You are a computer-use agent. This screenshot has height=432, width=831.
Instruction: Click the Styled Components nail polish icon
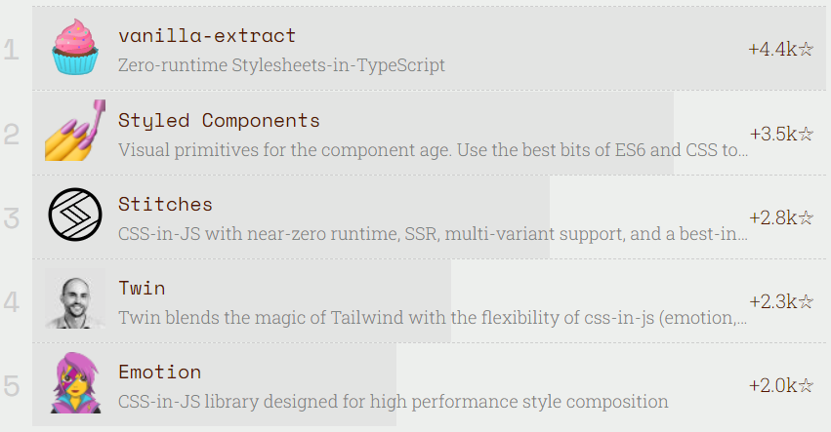[x=75, y=131]
